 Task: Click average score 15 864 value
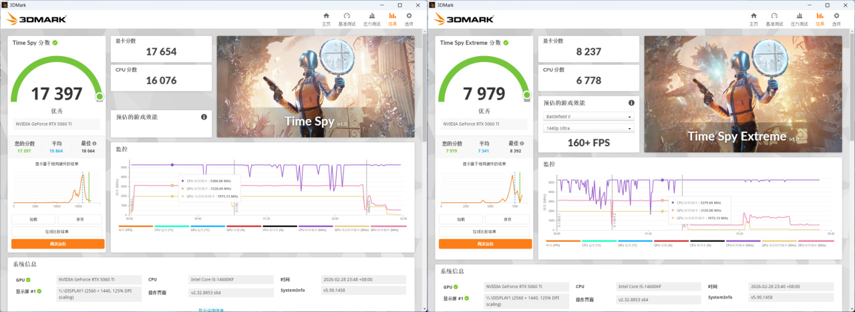click(x=57, y=150)
